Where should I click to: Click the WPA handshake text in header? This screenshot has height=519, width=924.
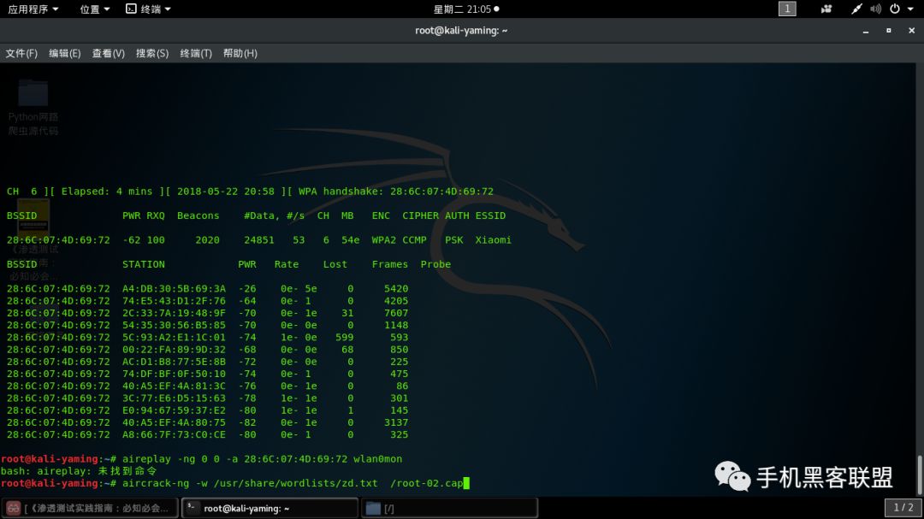396,192
